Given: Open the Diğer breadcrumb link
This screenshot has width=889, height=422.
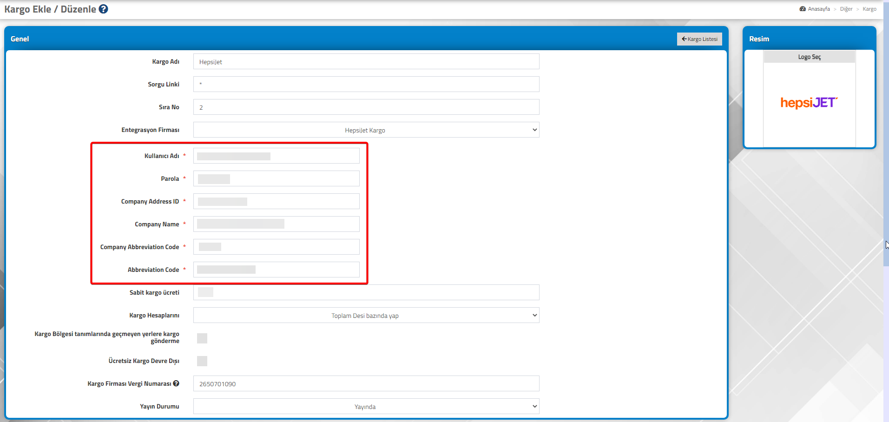Looking at the screenshot, I should tap(846, 9).
